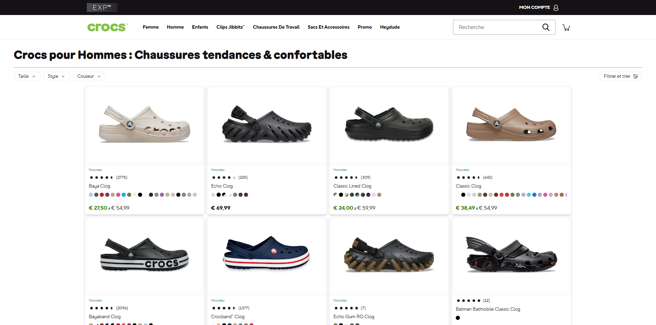
Task: Click Classic Clog star rating
Action: (x=468, y=177)
